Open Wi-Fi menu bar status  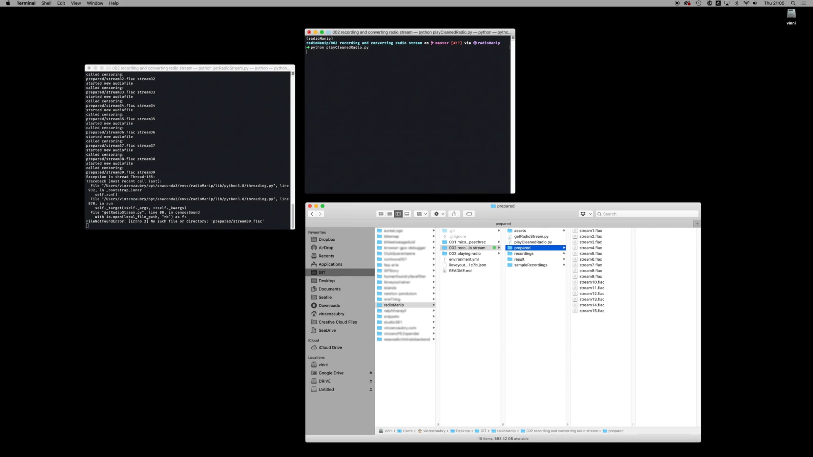pyautogui.click(x=746, y=3)
